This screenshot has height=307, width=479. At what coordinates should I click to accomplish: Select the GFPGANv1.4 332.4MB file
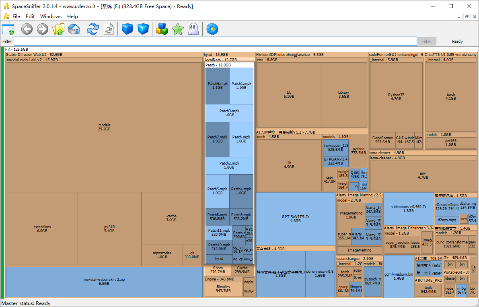[x=335, y=161]
